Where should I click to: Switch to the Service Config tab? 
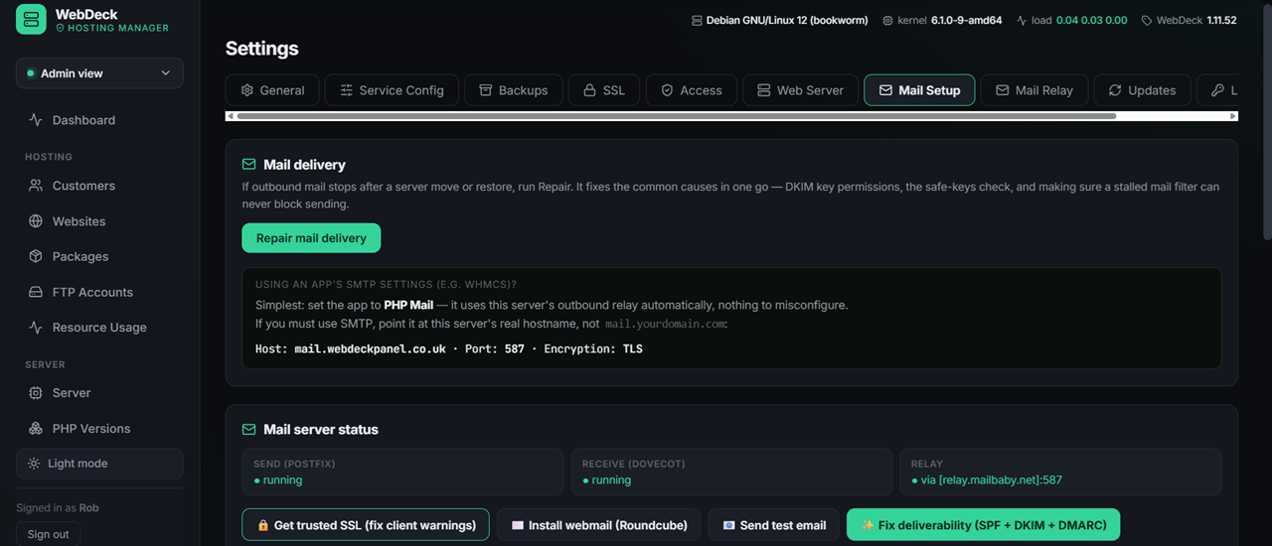tap(392, 90)
